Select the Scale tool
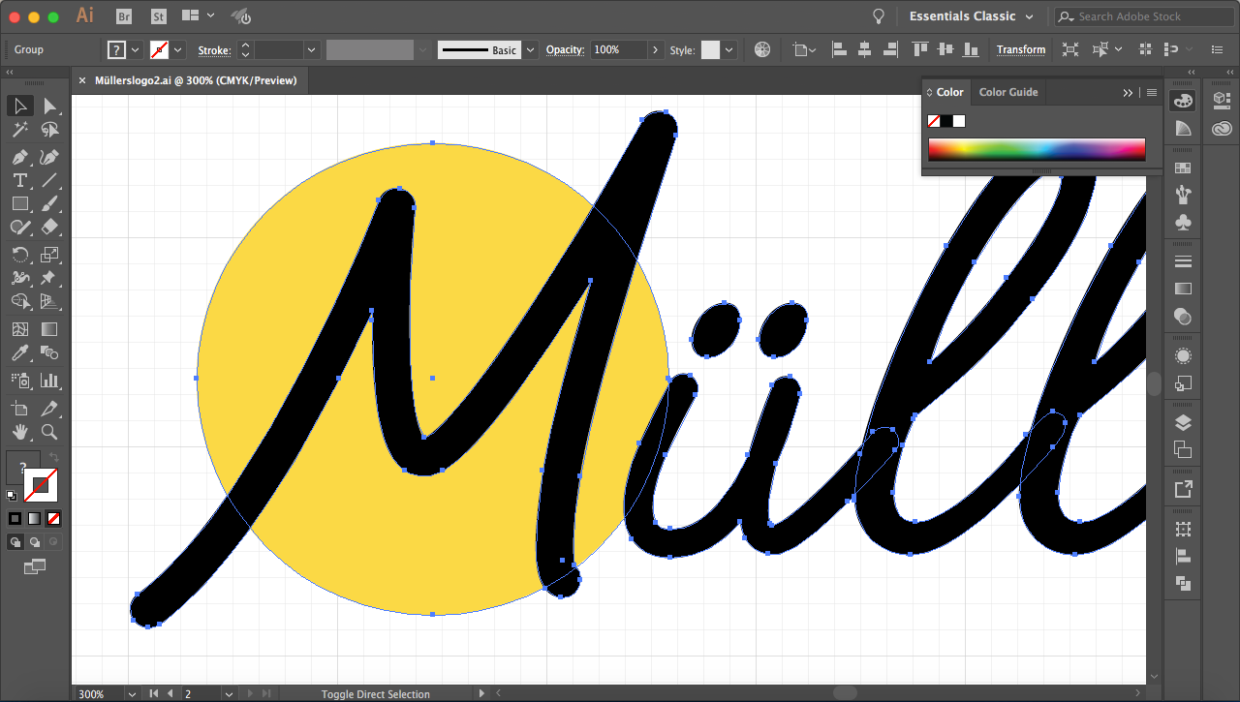1240x702 pixels. [49, 255]
